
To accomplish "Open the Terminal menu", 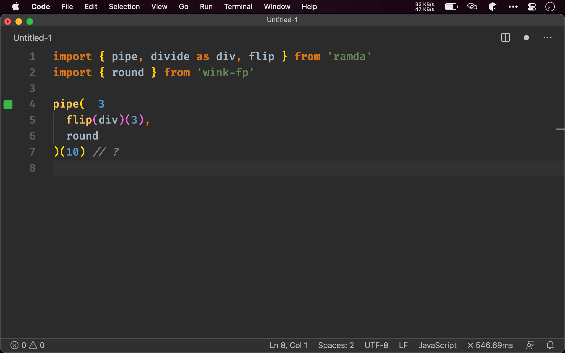I will 238,6.
